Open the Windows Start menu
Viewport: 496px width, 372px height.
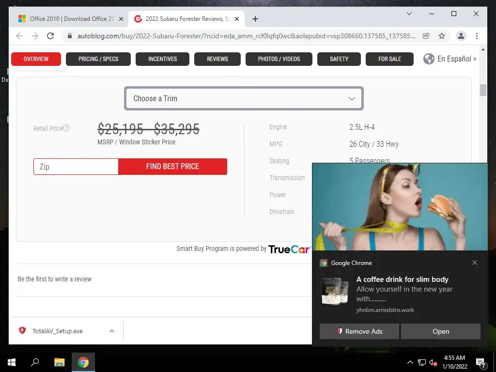click(12, 362)
